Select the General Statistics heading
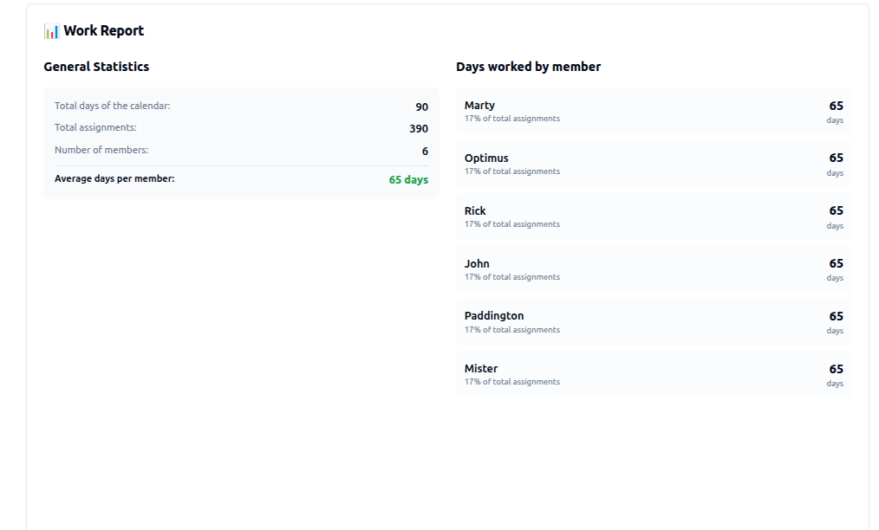The height and width of the screenshot is (530, 879). coord(96,67)
